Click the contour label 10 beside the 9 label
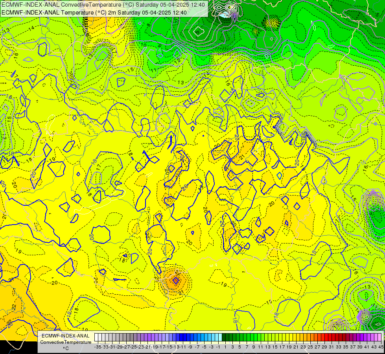Viewport: 385px width, 354px height. pos(144,45)
